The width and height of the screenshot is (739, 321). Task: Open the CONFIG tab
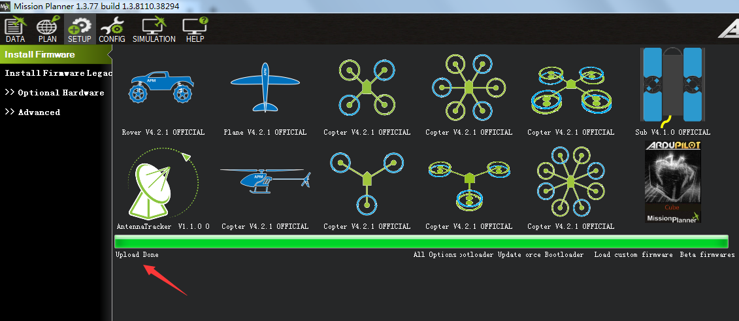point(112,30)
